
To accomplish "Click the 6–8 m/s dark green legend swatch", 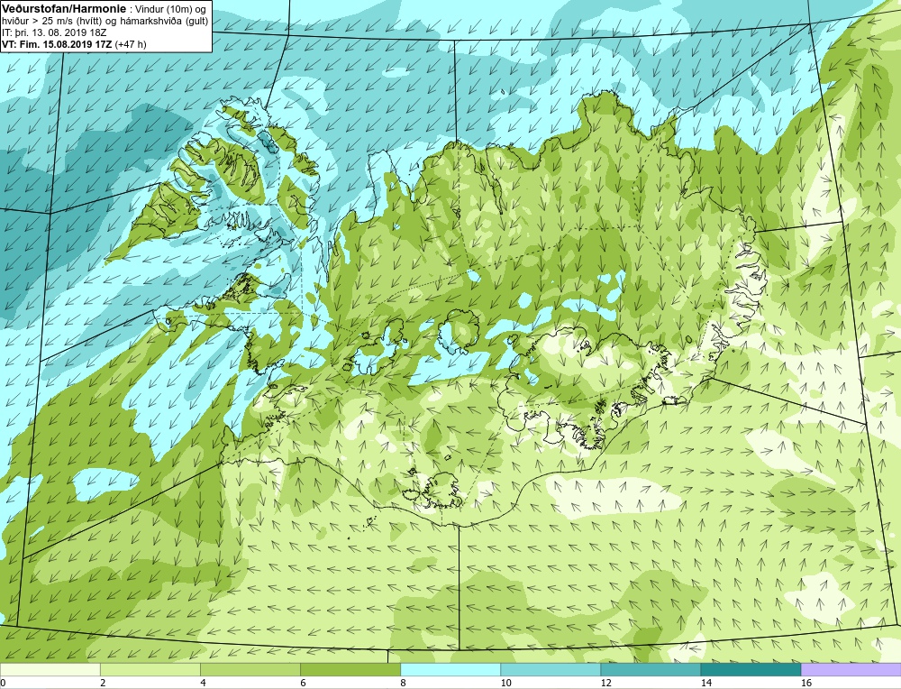I will pos(350,669).
